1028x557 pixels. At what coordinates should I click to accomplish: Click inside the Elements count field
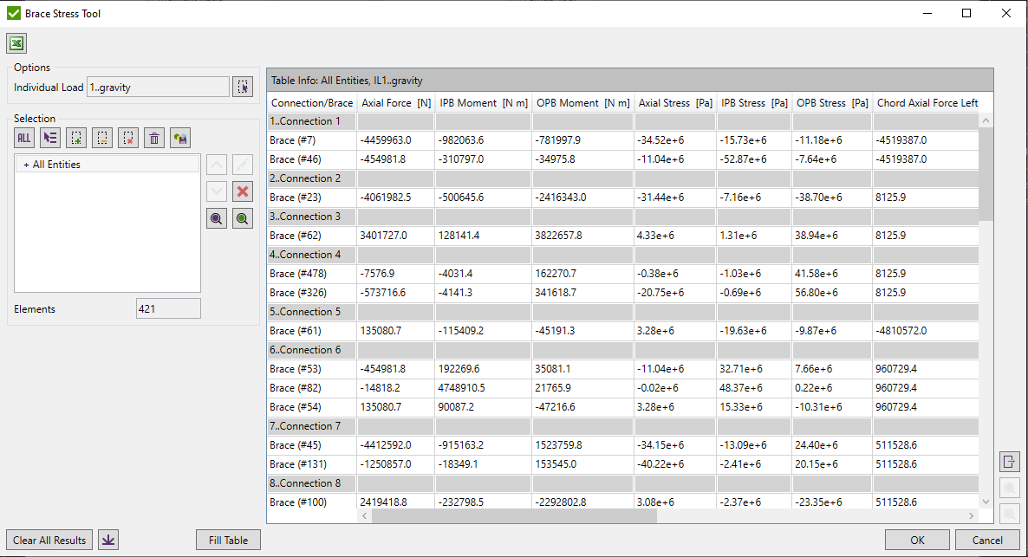(x=167, y=308)
